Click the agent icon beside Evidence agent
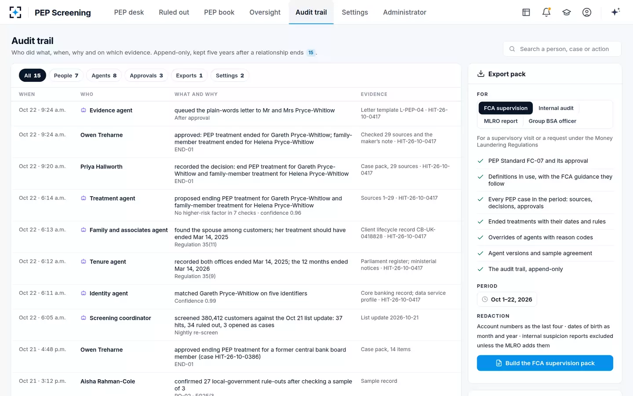 [x=84, y=110]
